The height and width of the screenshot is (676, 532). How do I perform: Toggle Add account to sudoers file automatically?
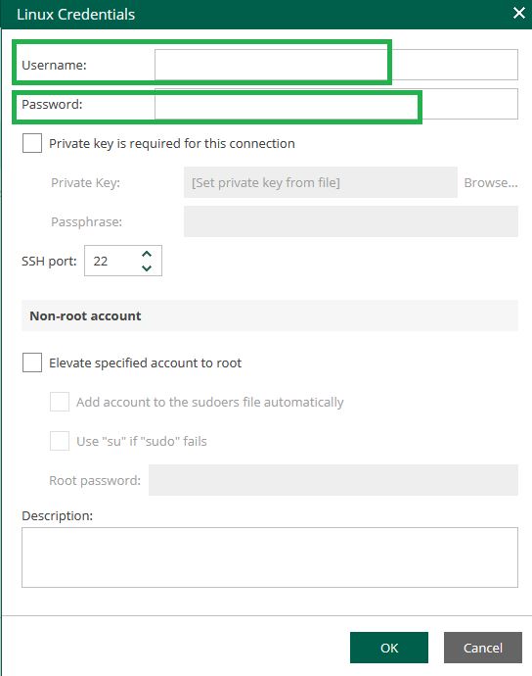point(60,402)
